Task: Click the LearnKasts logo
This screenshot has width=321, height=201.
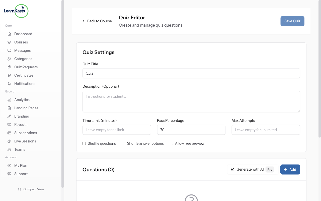Action: (x=16, y=11)
